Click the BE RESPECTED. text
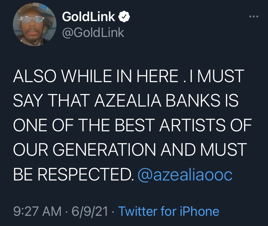The image size is (268, 226). click(73, 175)
